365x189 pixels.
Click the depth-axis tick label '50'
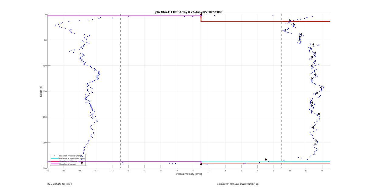[45, 40]
